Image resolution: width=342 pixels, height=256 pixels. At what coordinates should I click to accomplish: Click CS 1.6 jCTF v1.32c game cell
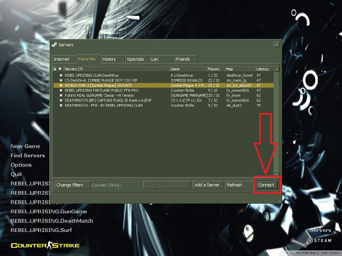[x=186, y=100]
